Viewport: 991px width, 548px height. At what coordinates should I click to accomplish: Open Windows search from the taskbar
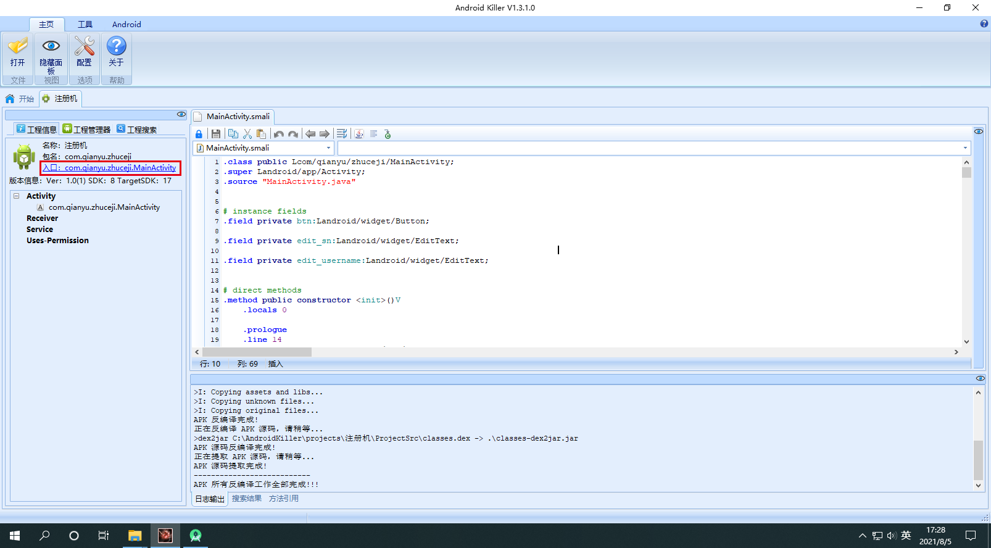pos(44,536)
